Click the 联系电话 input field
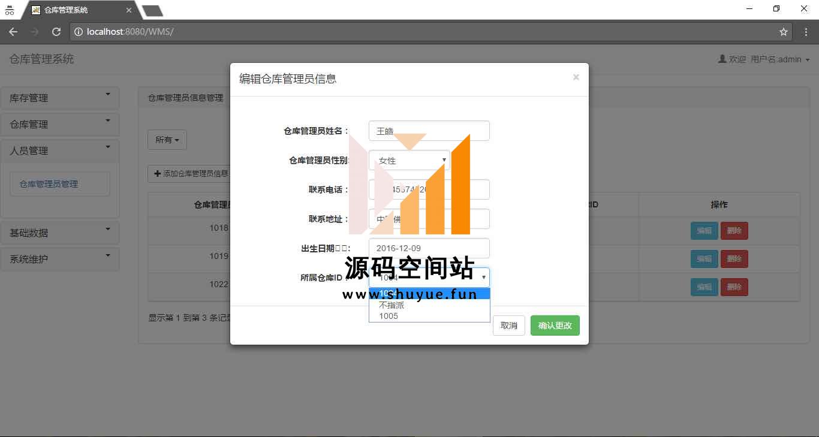This screenshot has height=437, width=819. (429, 189)
